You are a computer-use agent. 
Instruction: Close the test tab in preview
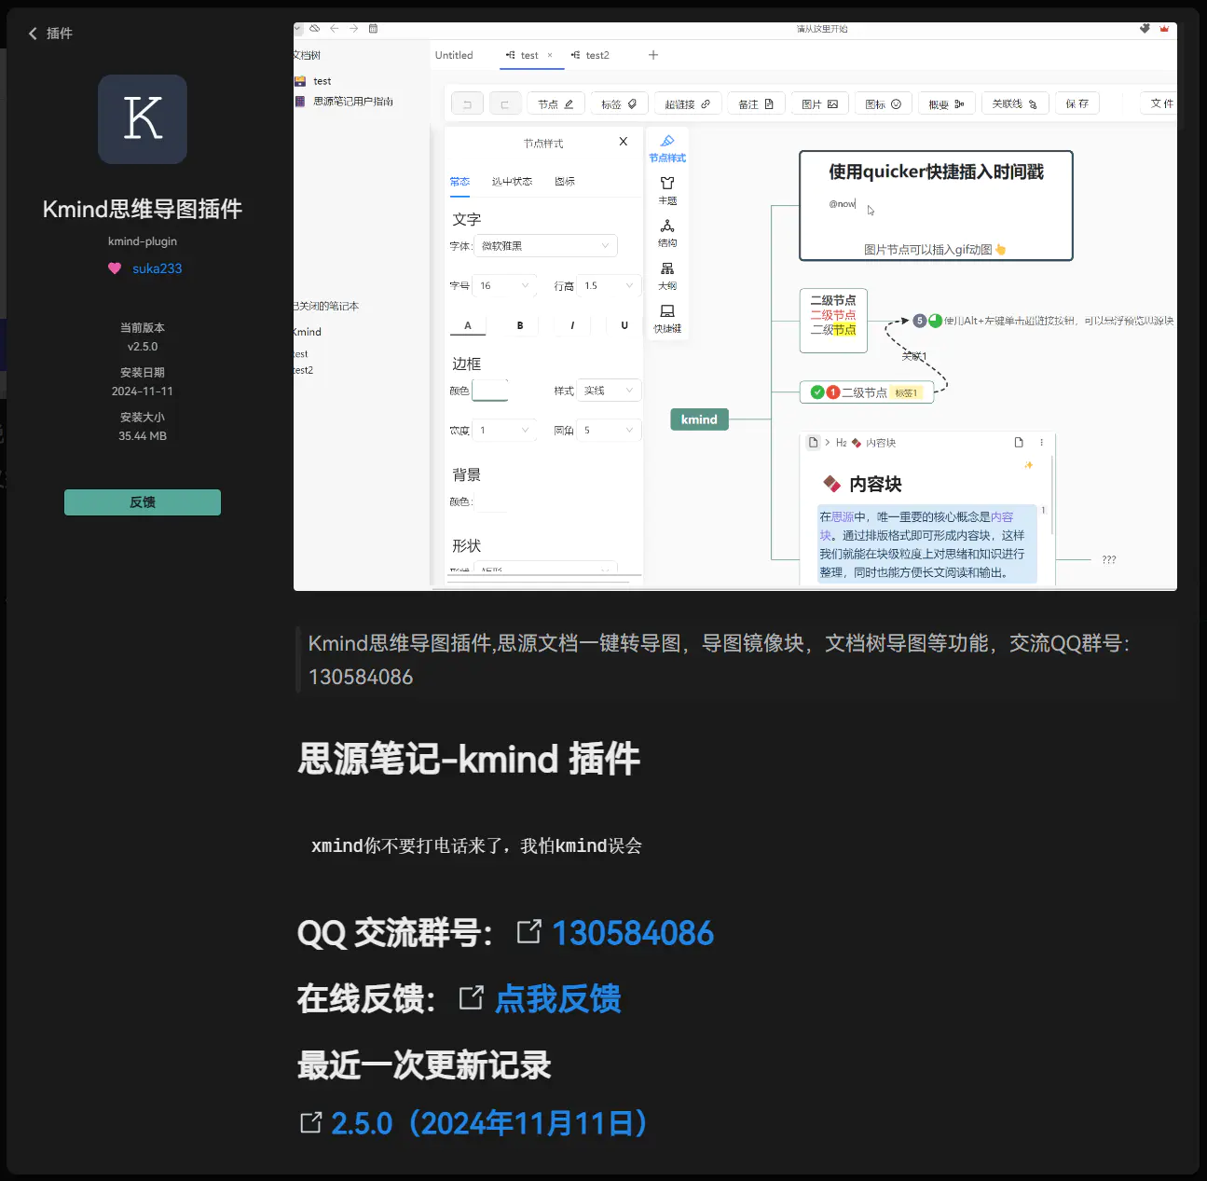click(550, 56)
